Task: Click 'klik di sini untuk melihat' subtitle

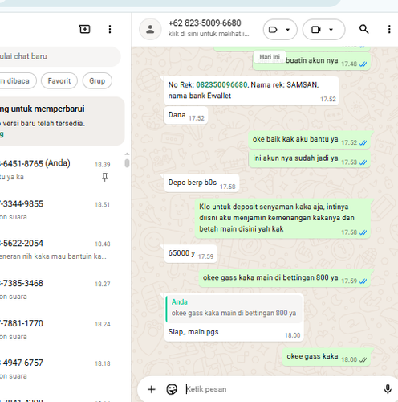Action: point(209,34)
